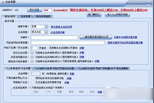The image size is (154, 103).
Task: Open 详解 link for 日点击量过多时推荐勾选
Action: tap(67, 83)
